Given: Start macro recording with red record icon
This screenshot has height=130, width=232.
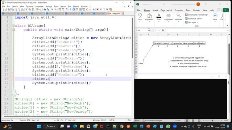Looking at the screenshot, I should point(98,9).
